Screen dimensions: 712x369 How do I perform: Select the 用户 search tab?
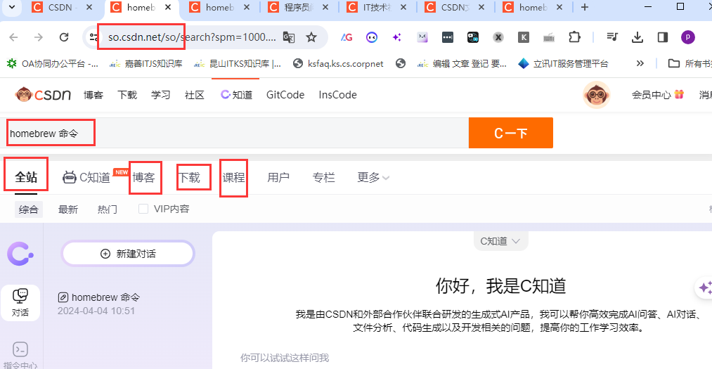pos(278,177)
